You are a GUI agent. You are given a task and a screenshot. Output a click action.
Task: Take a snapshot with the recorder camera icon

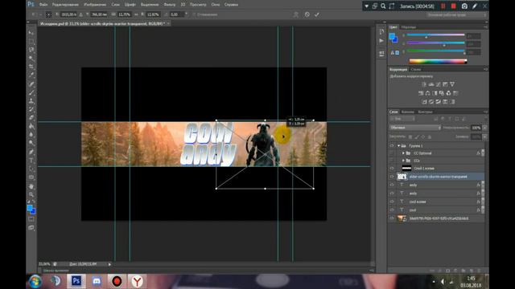(464, 6)
